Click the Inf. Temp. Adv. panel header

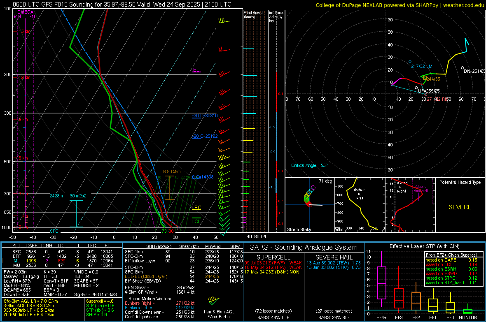tap(276, 17)
